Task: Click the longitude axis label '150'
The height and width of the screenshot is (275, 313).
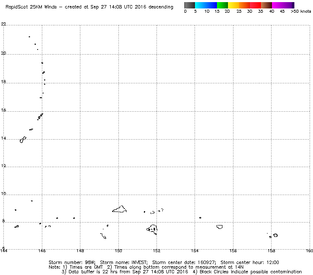Action: click(118, 250)
